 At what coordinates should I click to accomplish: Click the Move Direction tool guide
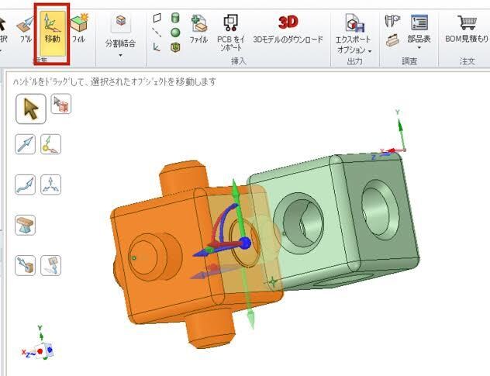click(x=25, y=144)
